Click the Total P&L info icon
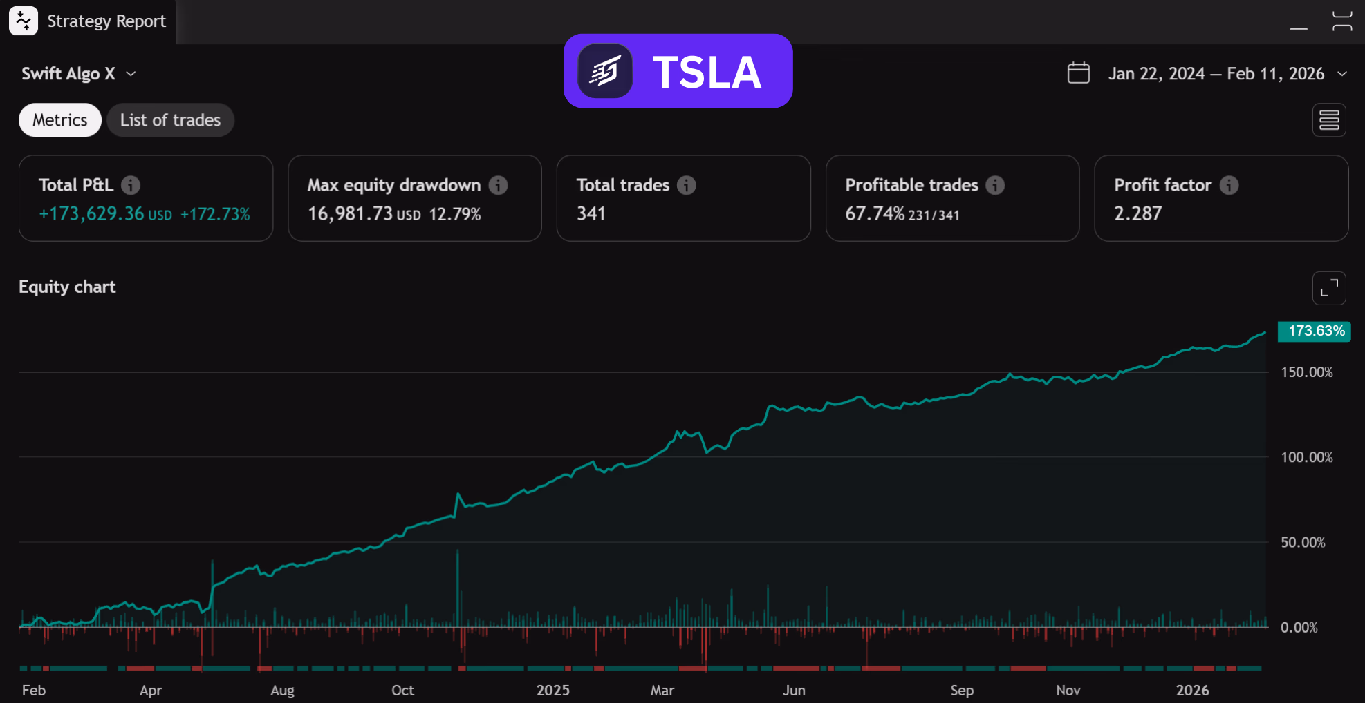 (x=131, y=185)
